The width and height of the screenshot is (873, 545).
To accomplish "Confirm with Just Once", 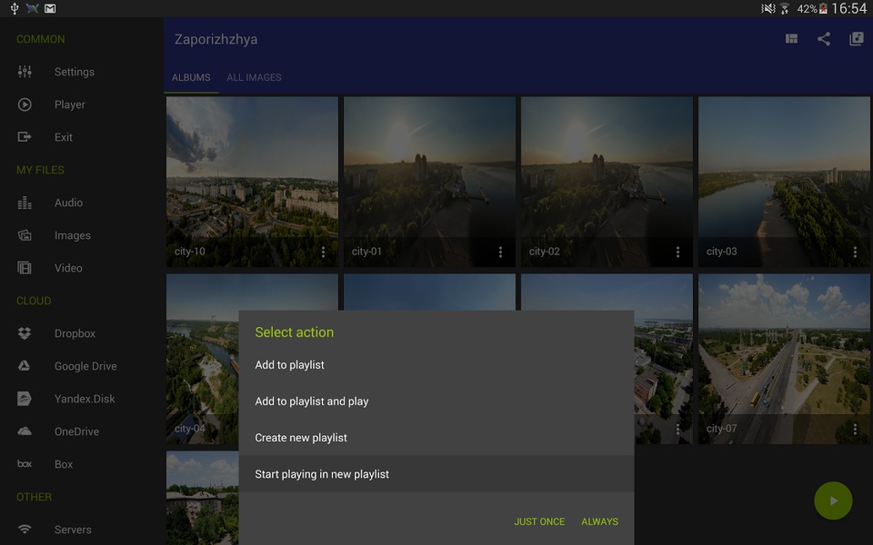I will click(x=539, y=521).
